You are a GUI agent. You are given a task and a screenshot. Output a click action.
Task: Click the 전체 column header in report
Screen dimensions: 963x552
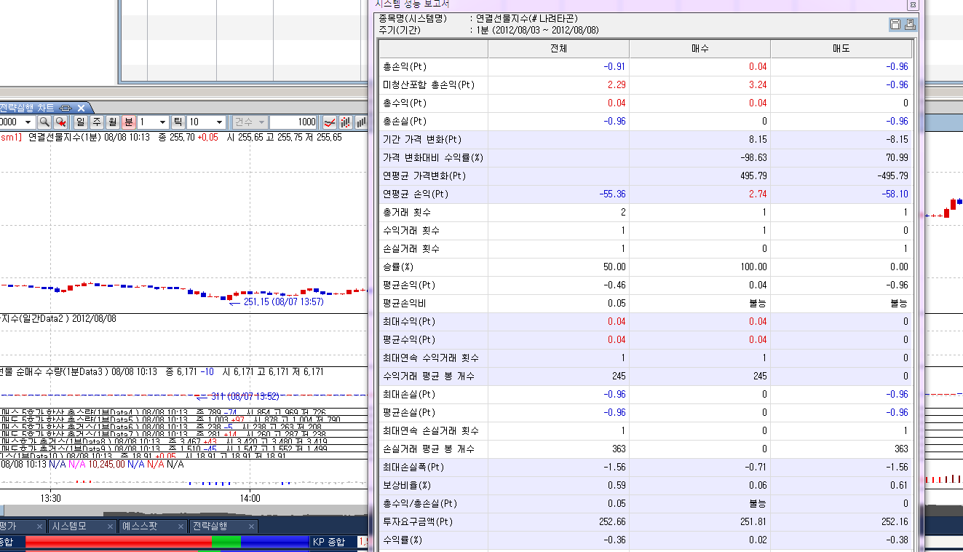click(x=558, y=49)
